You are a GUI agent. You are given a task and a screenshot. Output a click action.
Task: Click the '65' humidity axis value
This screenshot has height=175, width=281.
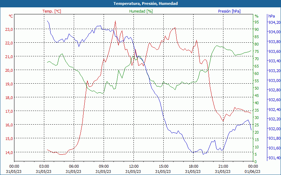(257, 66)
